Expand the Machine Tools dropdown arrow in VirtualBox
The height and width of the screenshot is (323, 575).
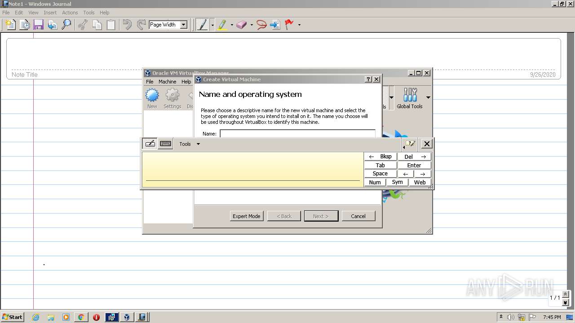[391, 97]
